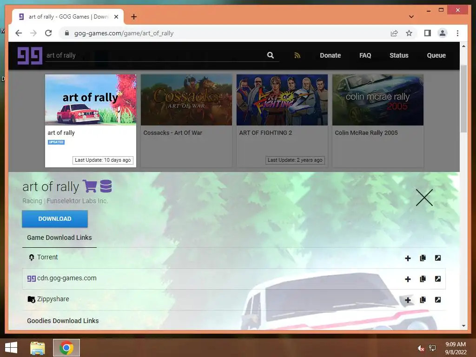
Task: Expand Zippyshare links with plus icon
Action: [x=408, y=300]
